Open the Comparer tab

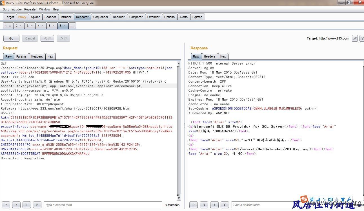pyautogui.click(x=136, y=17)
